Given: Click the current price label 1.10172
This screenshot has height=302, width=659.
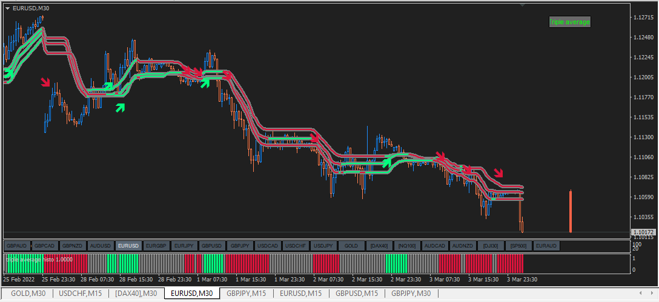Looking at the screenshot, I should [x=643, y=232].
